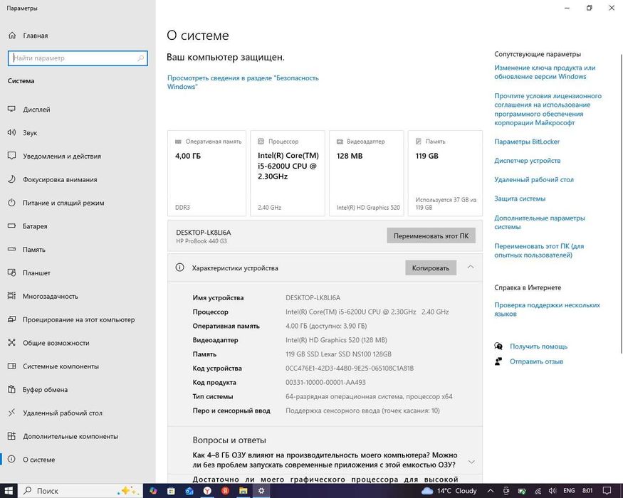The image size is (623, 498).
Task: Collapse Характеристики устройства section
Action: (471, 267)
